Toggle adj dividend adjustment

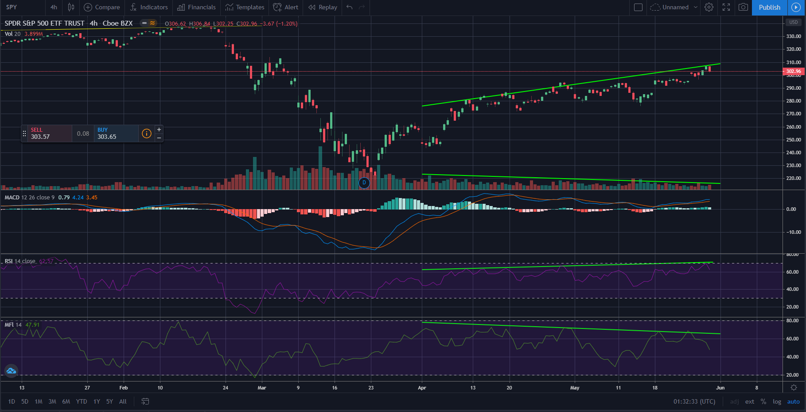pos(734,401)
